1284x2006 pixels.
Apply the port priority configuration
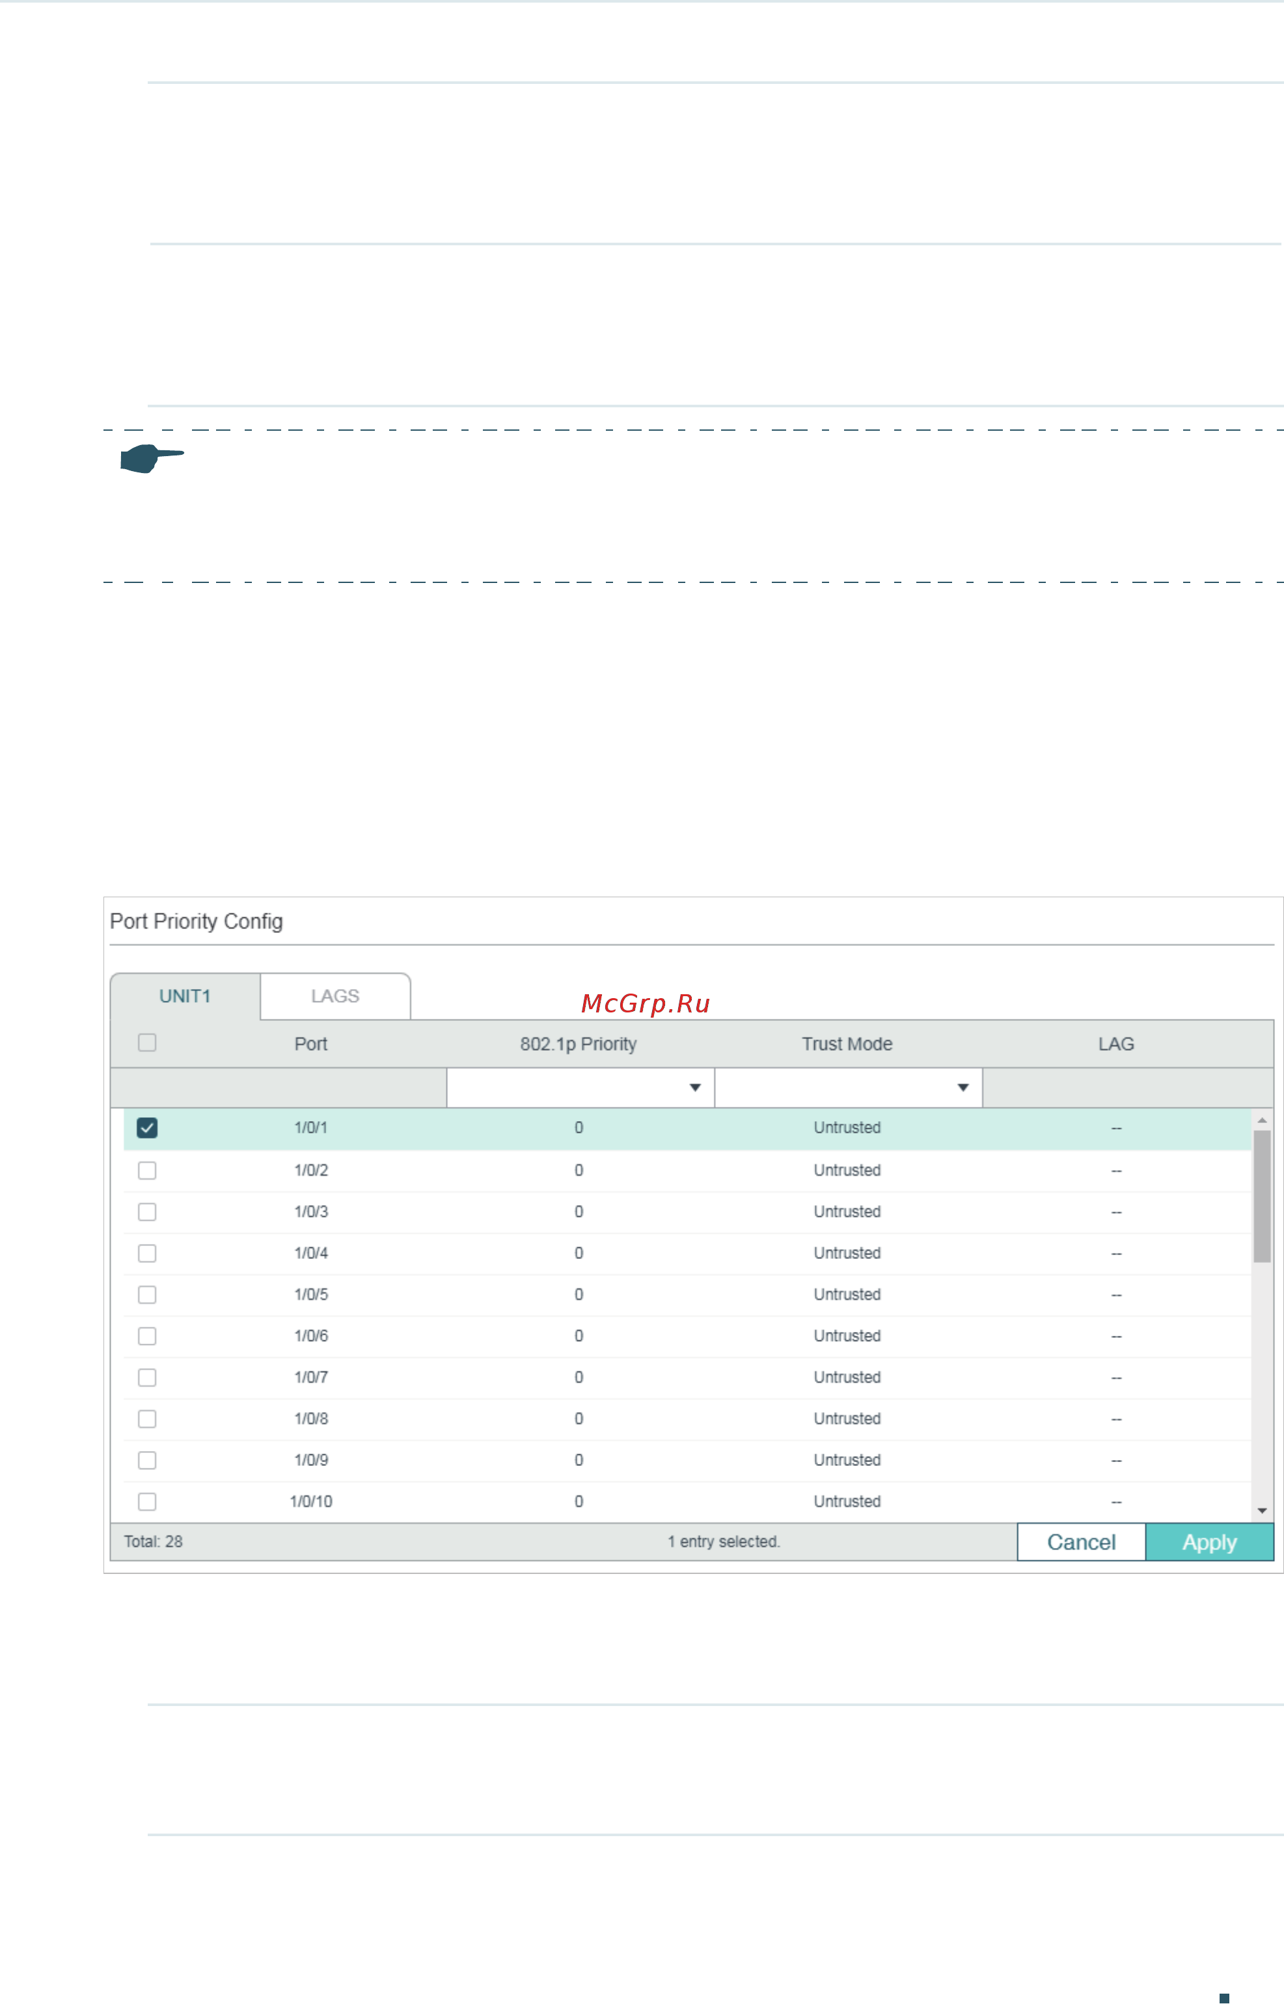[x=1210, y=1542]
